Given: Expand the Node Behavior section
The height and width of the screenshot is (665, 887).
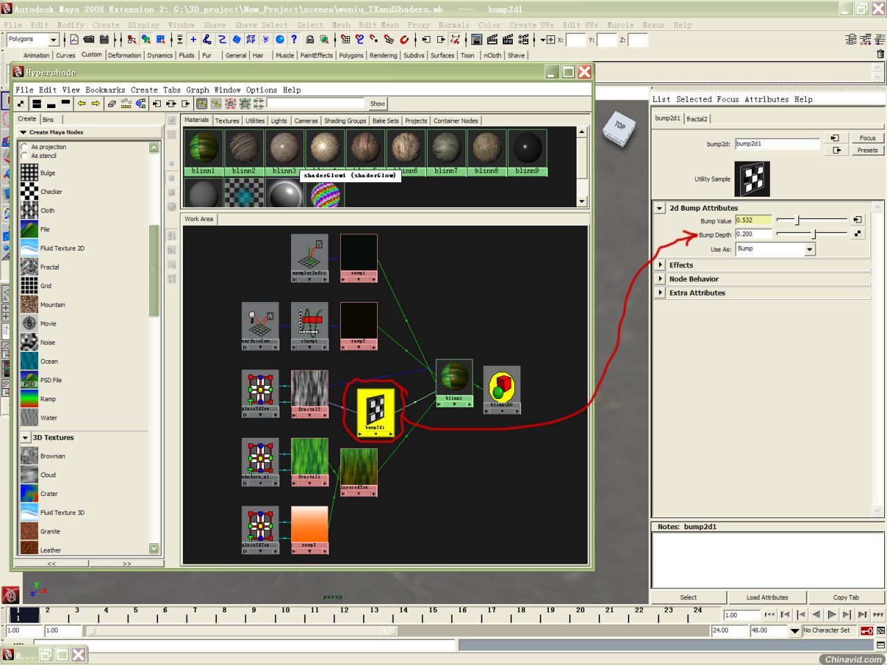Looking at the screenshot, I should coord(660,278).
